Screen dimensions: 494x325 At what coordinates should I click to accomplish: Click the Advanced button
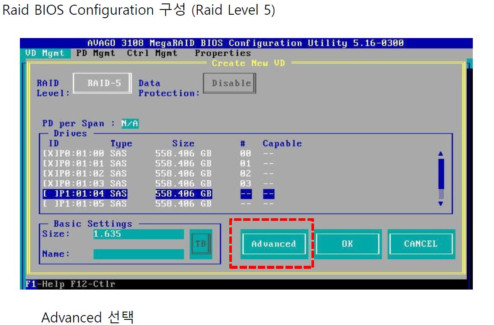[273, 244]
